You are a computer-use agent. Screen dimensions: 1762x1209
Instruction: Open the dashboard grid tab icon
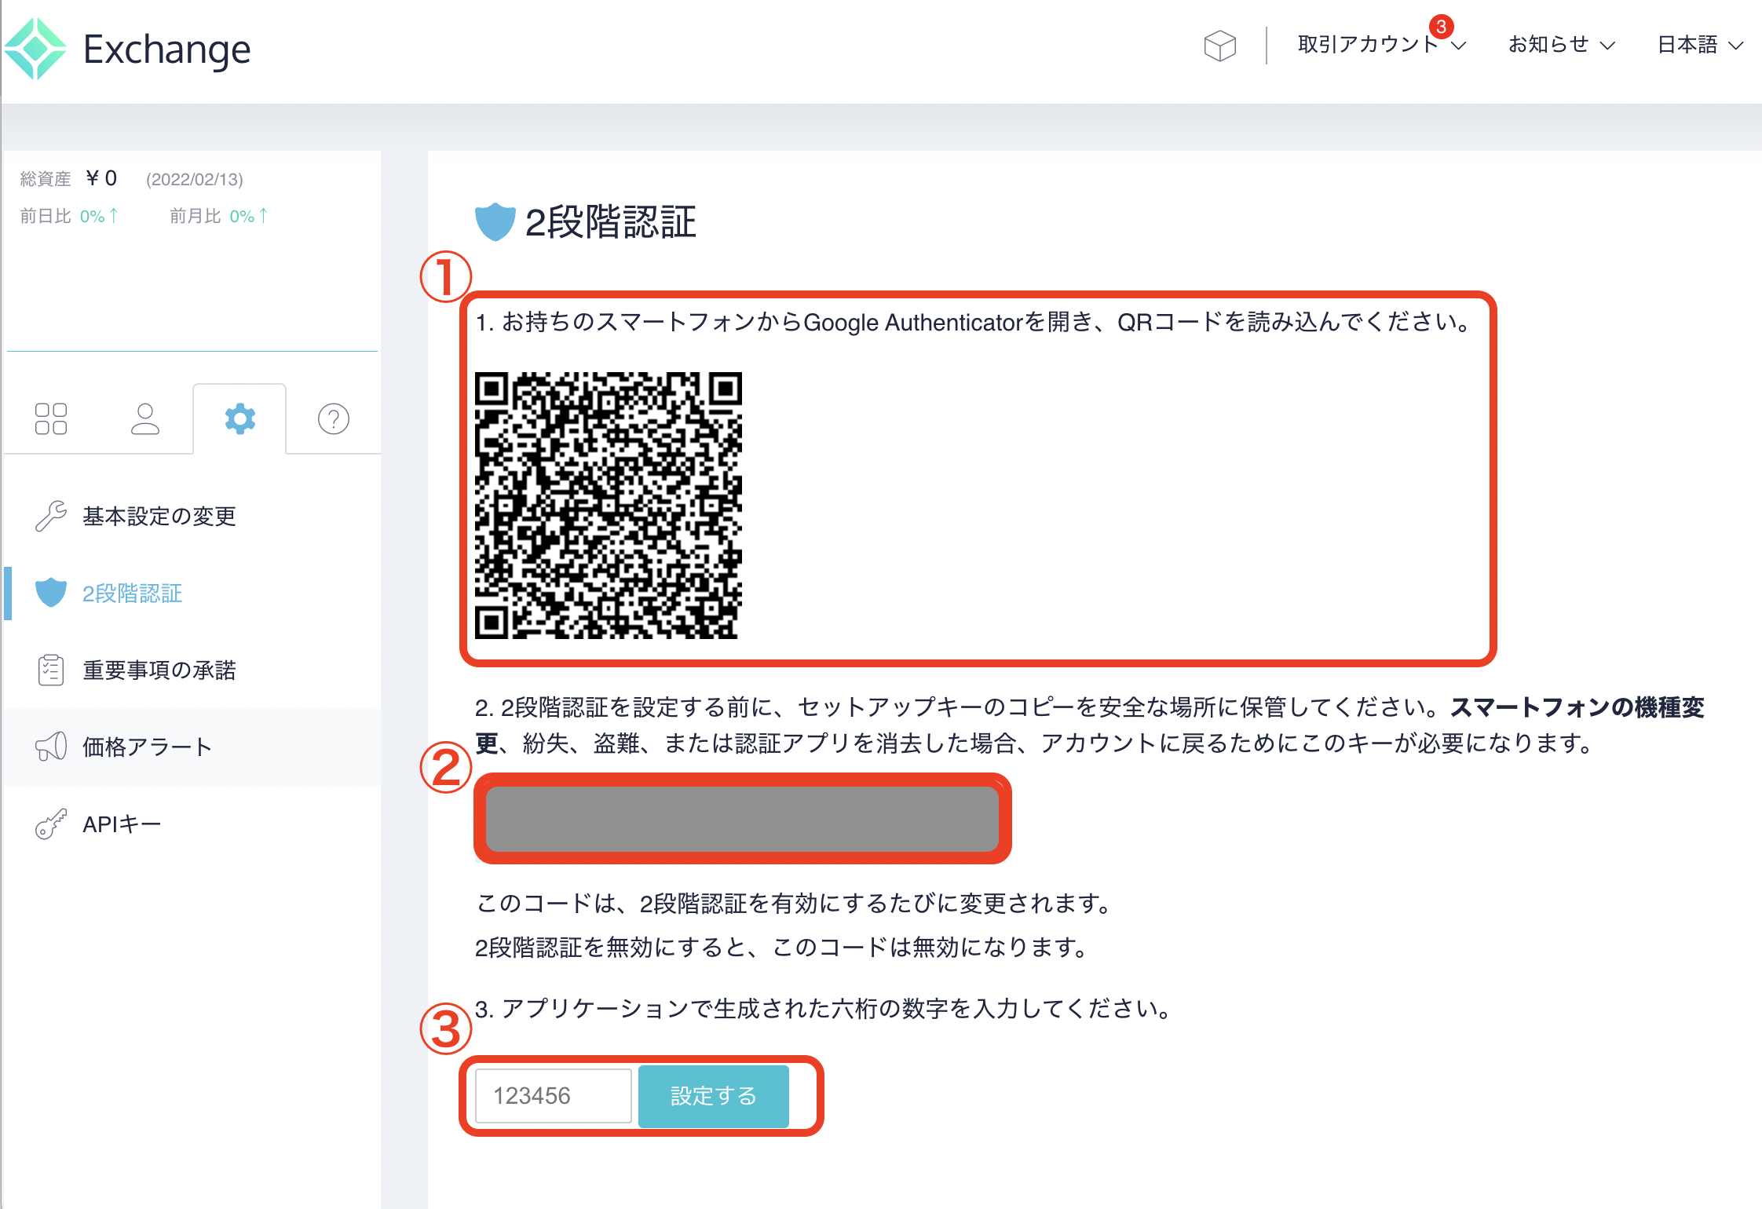pos(51,418)
